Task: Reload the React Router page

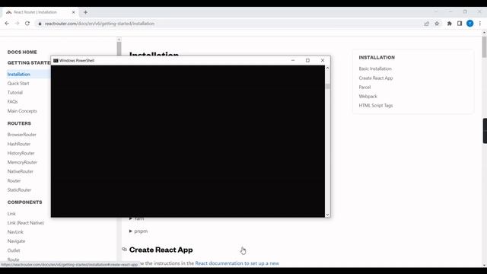Action: pos(27,24)
